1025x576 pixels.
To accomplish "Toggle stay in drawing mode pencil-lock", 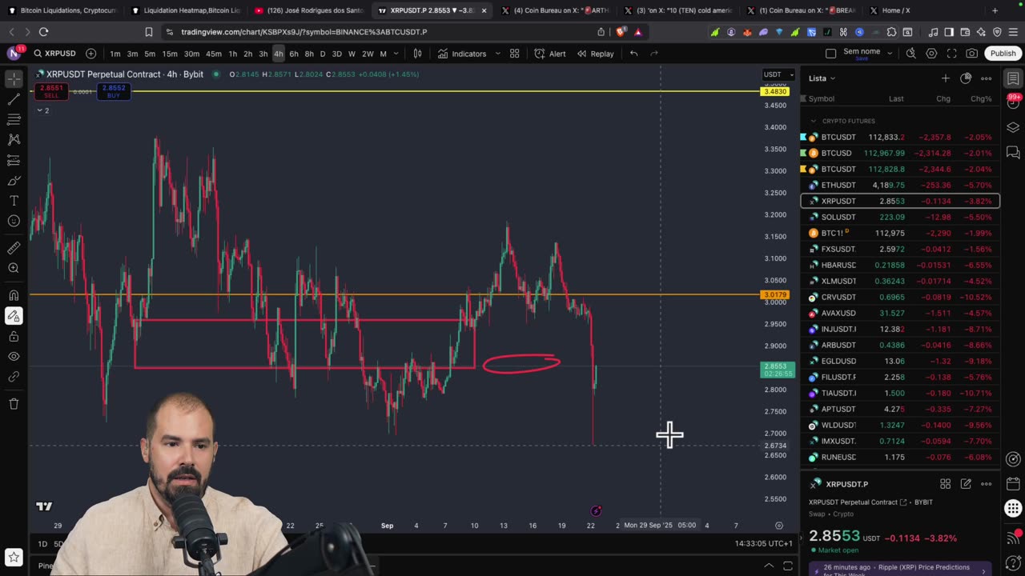I will 14,316.
